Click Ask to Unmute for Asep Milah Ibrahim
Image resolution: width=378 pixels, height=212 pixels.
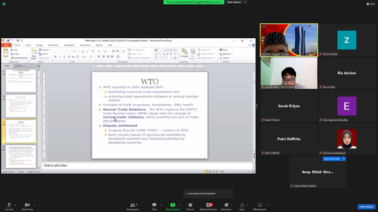[x=332, y=159]
